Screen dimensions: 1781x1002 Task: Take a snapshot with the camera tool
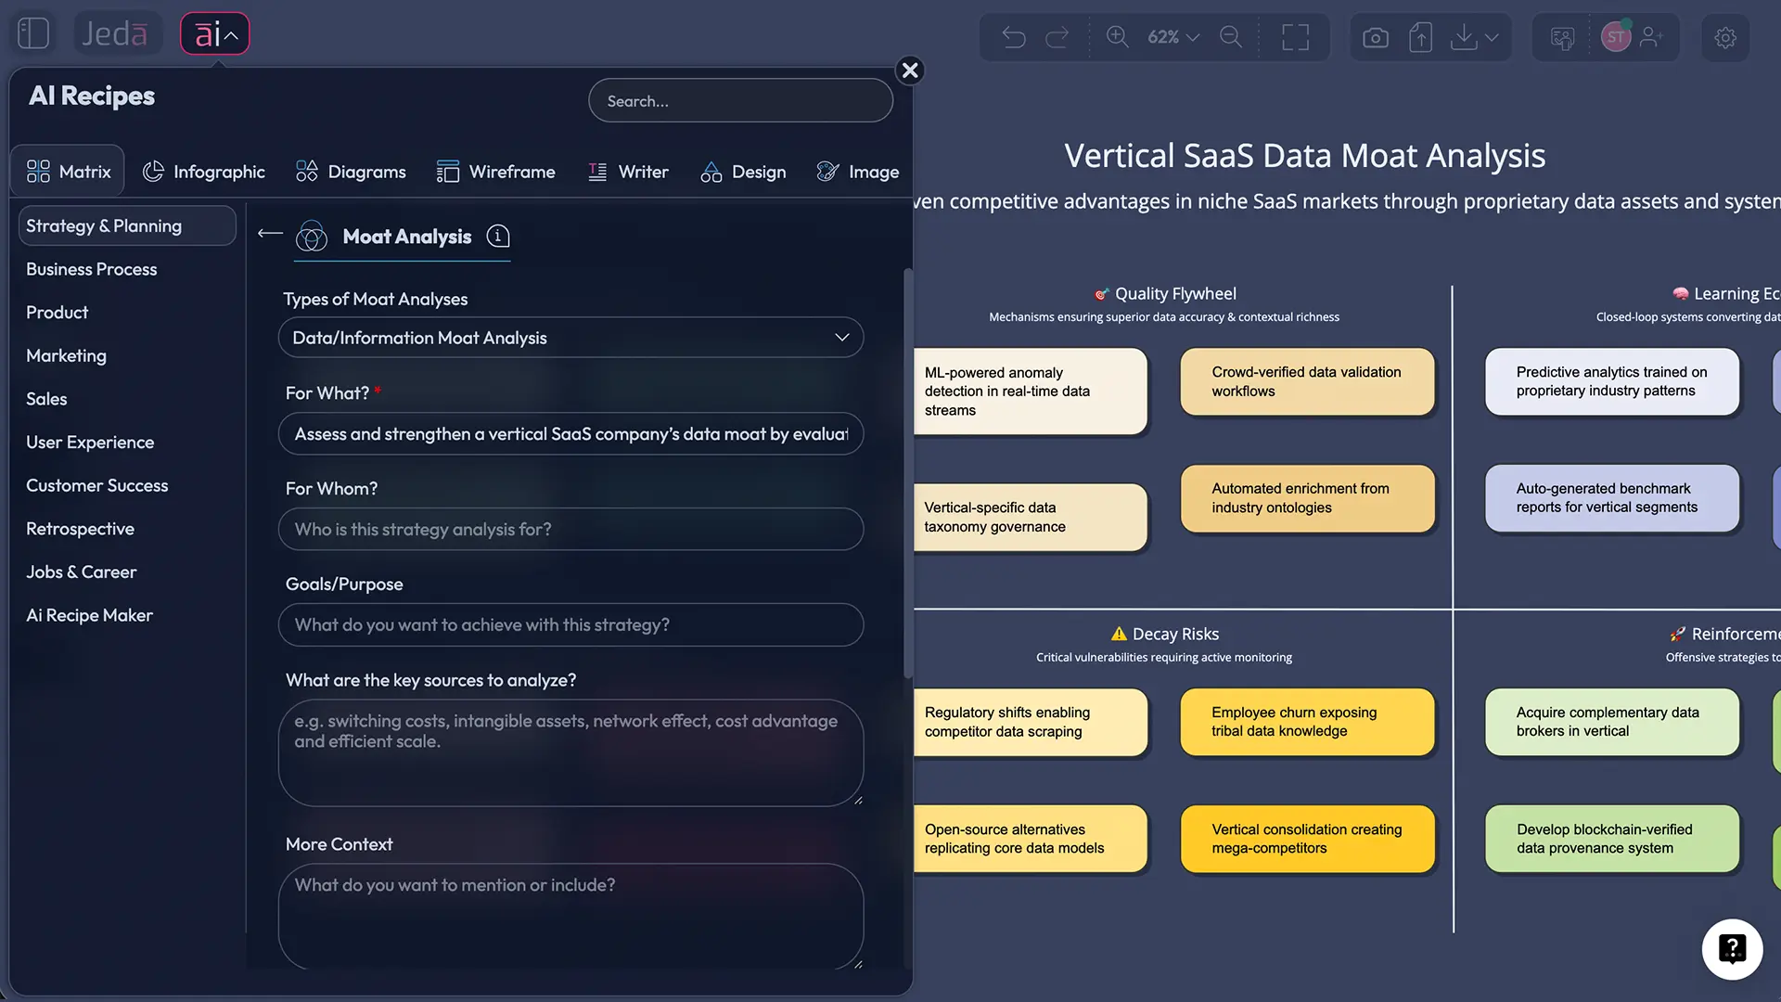point(1376,37)
